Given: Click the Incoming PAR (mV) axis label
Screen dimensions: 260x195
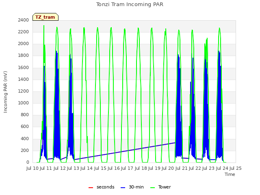Looking at the screenshot, I should click(x=5, y=92).
